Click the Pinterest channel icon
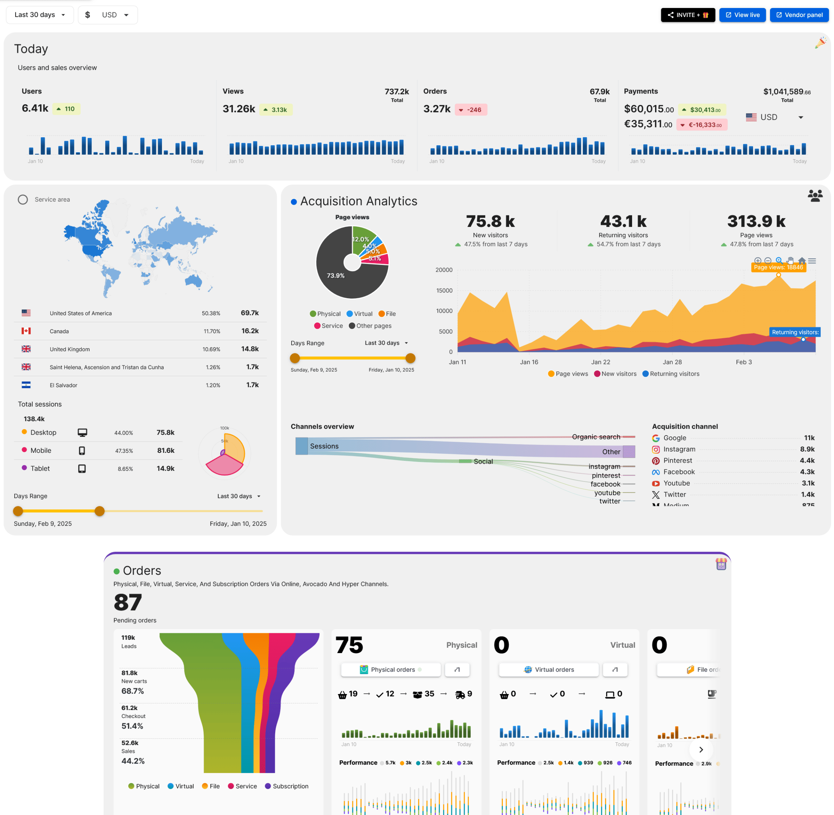Screen dimensions: 834x815 tap(656, 461)
